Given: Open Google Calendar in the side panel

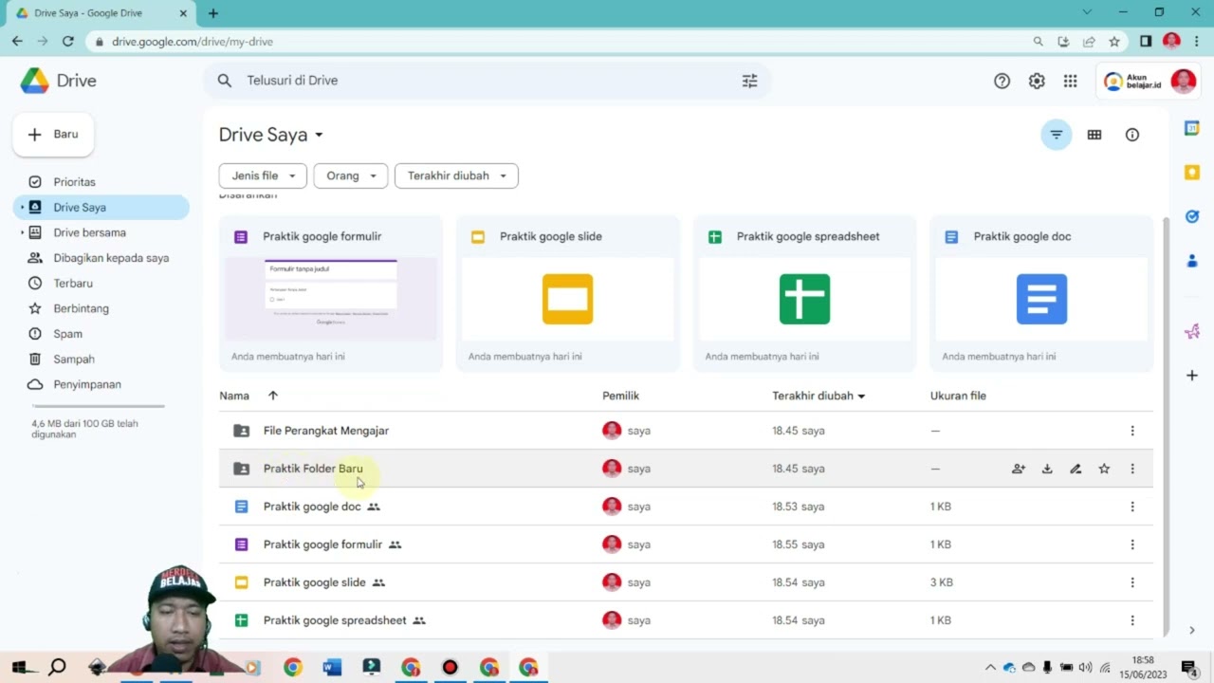Looking at the screenshot, I should click(1192, 128).
